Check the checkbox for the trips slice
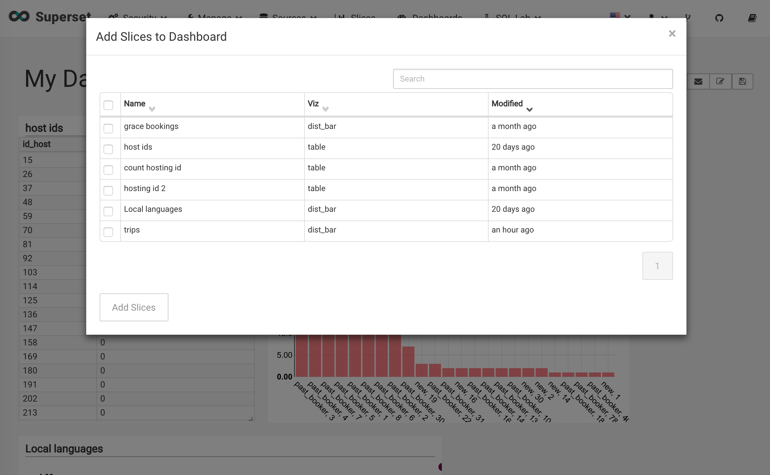The height and width of the screenshot is (475, 770). pos(108,232)
